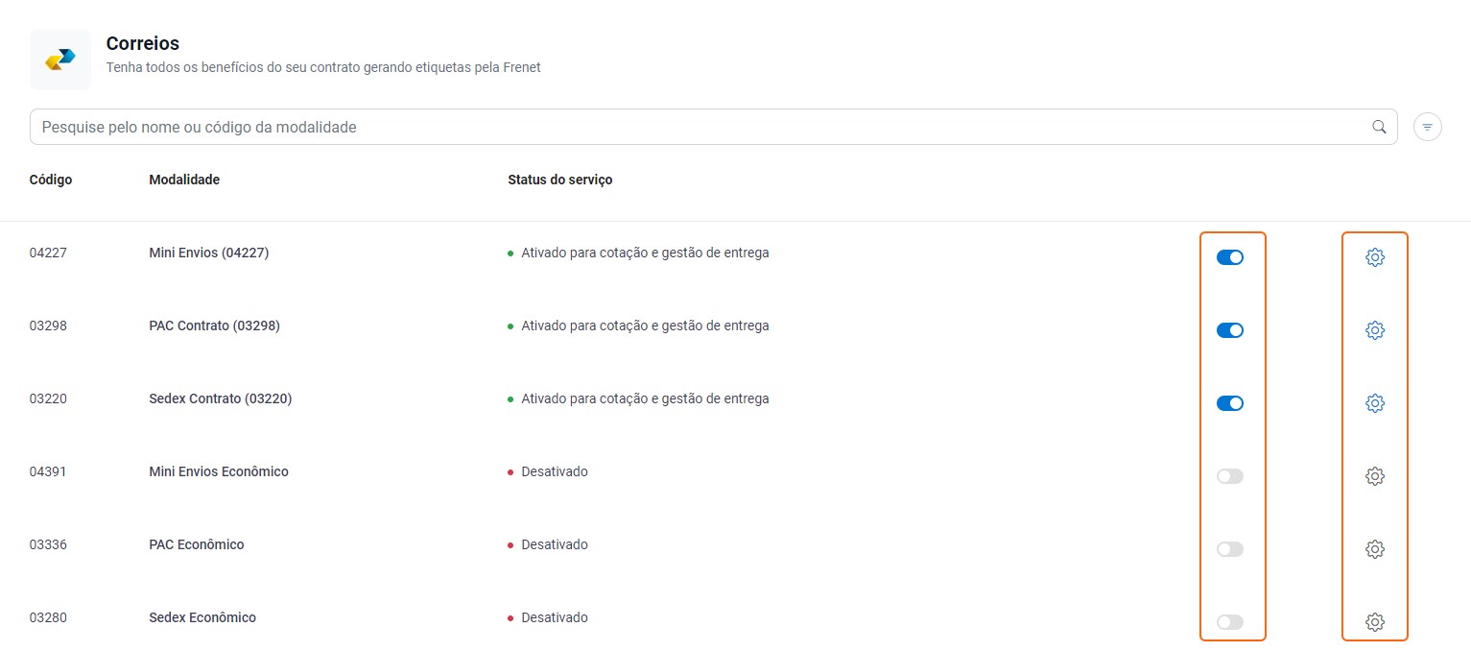Image resolution: width=1471 pixels, height=651 pixels.
Task: Open settings gear for PAC Econômico
Action: click(1375, 548)
